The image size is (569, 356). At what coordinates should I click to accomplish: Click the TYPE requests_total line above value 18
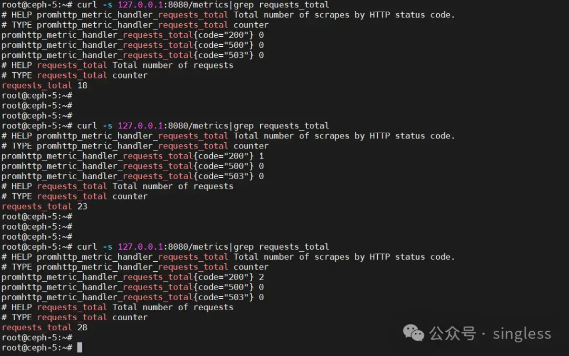click(75, 75)
